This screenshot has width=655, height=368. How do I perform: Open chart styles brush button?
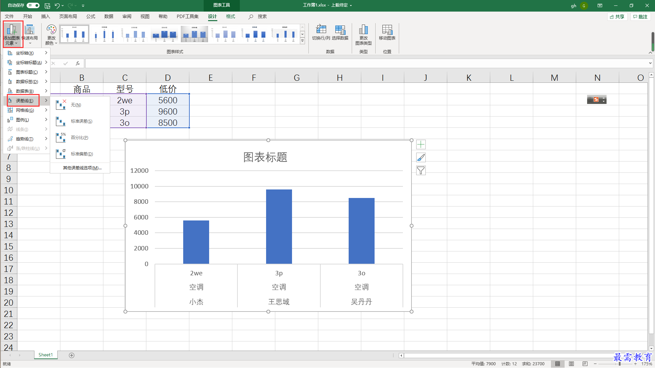click(421, 157)
